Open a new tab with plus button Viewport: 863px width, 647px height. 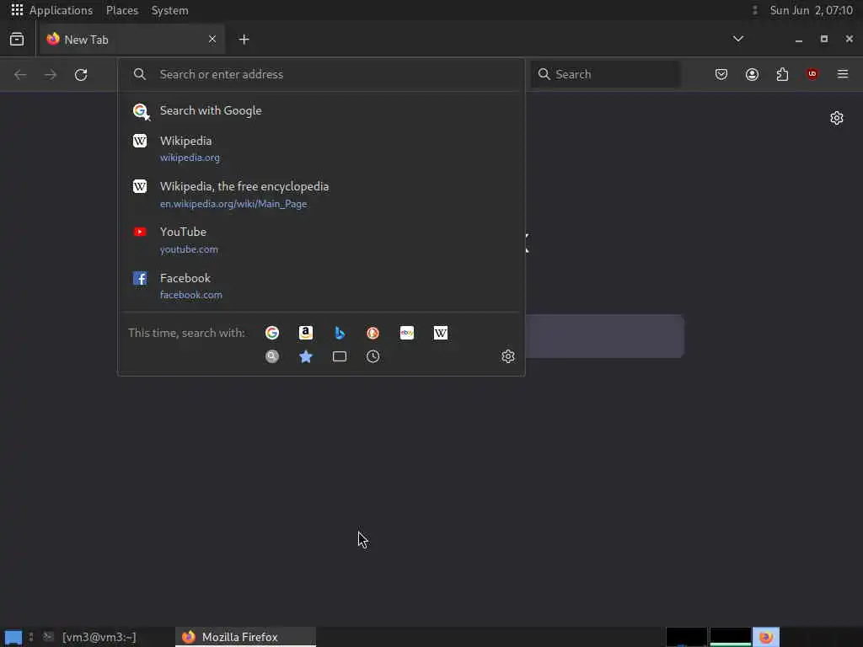pyautogui.click(x=244, y=39)
